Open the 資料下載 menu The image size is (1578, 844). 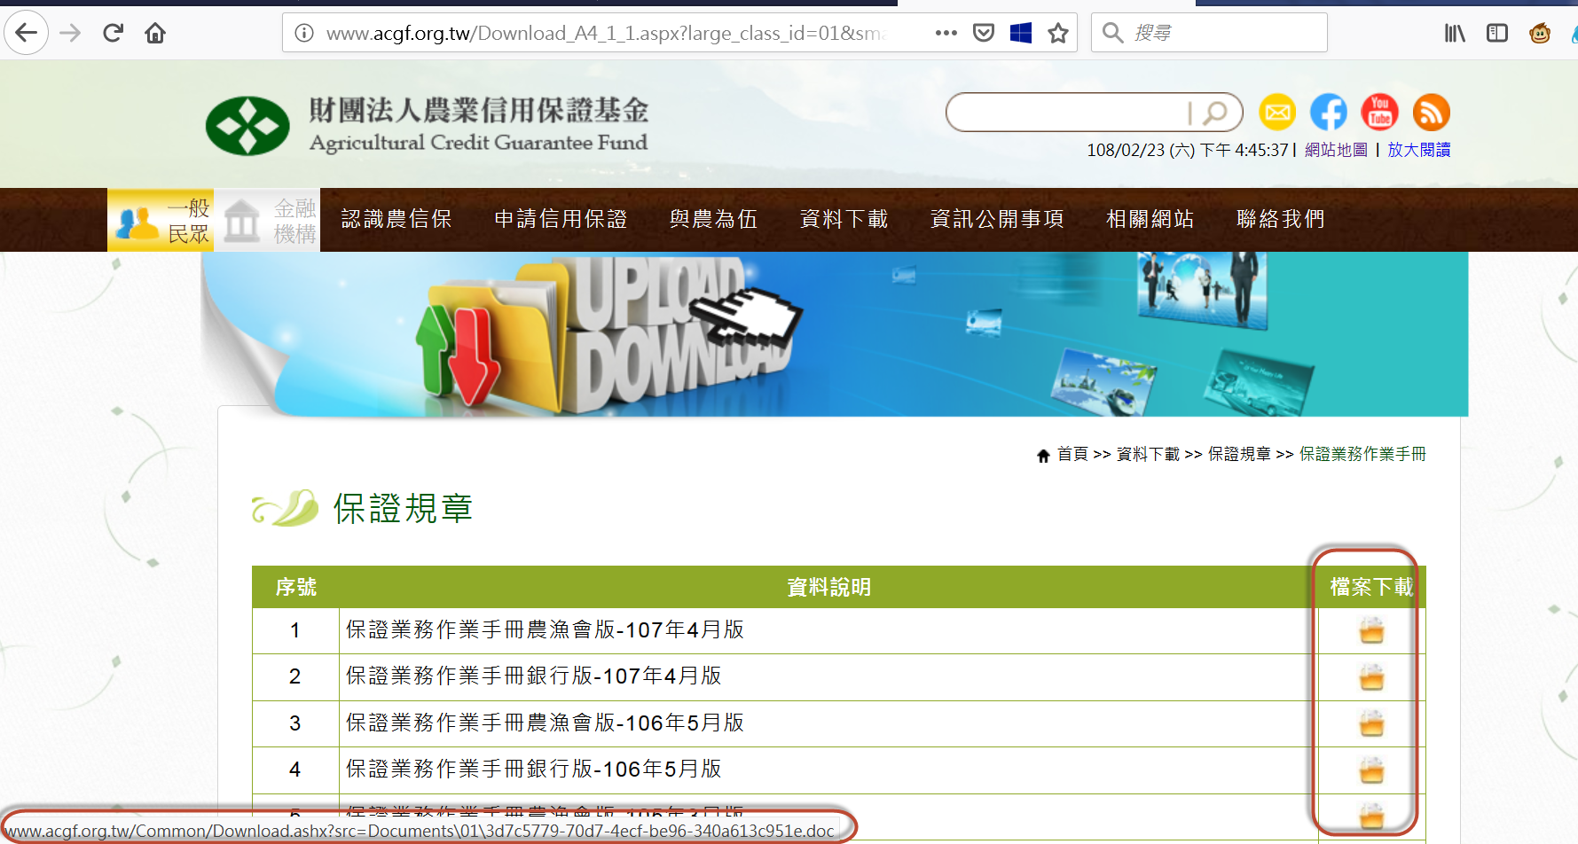pos(844,219)
